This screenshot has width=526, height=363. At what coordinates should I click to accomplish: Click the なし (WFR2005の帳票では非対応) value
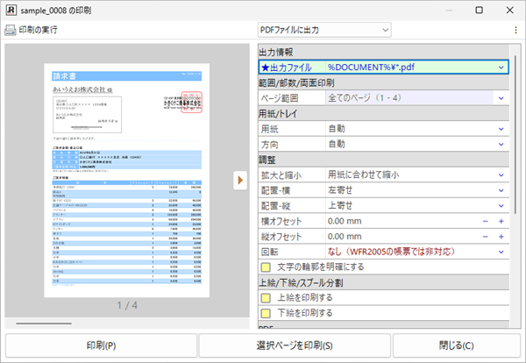tap(391, 252)
